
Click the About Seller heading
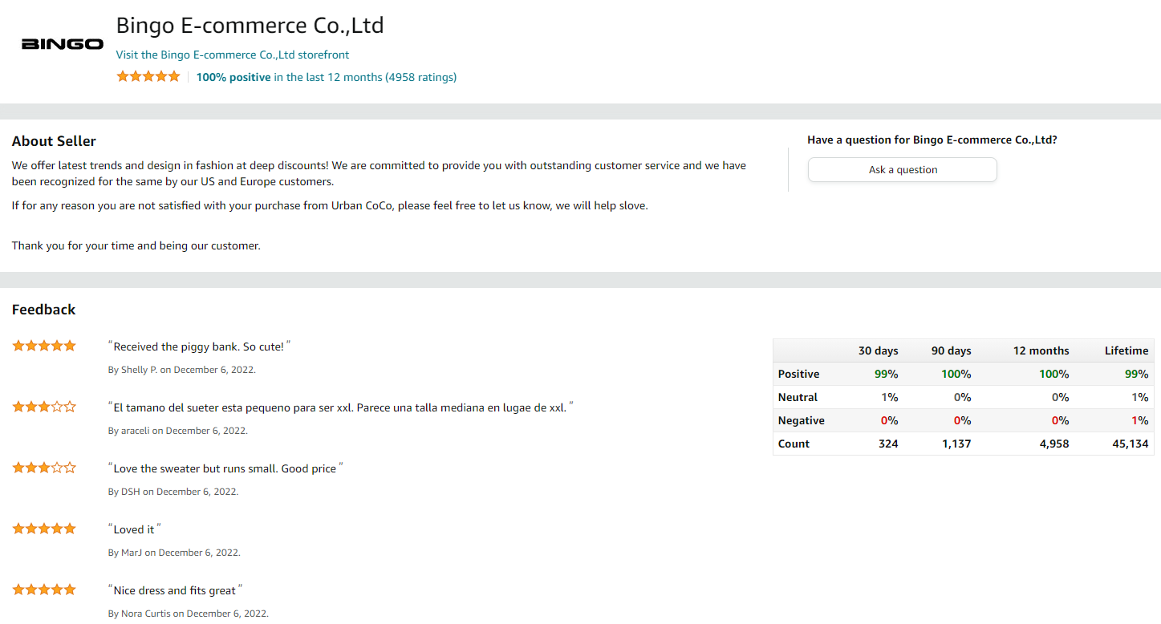pyautogui.click(x=54, y=141)
